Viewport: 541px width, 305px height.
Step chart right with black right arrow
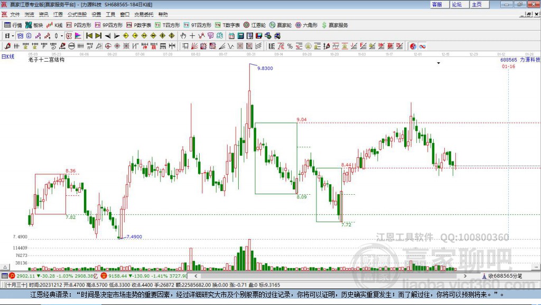point(117,36)
